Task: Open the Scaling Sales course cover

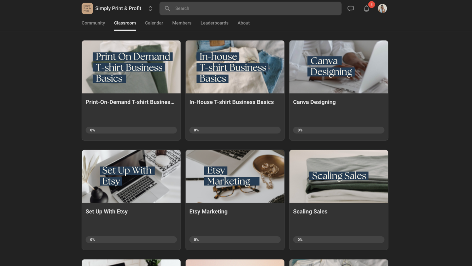Action: click(339, 176)
